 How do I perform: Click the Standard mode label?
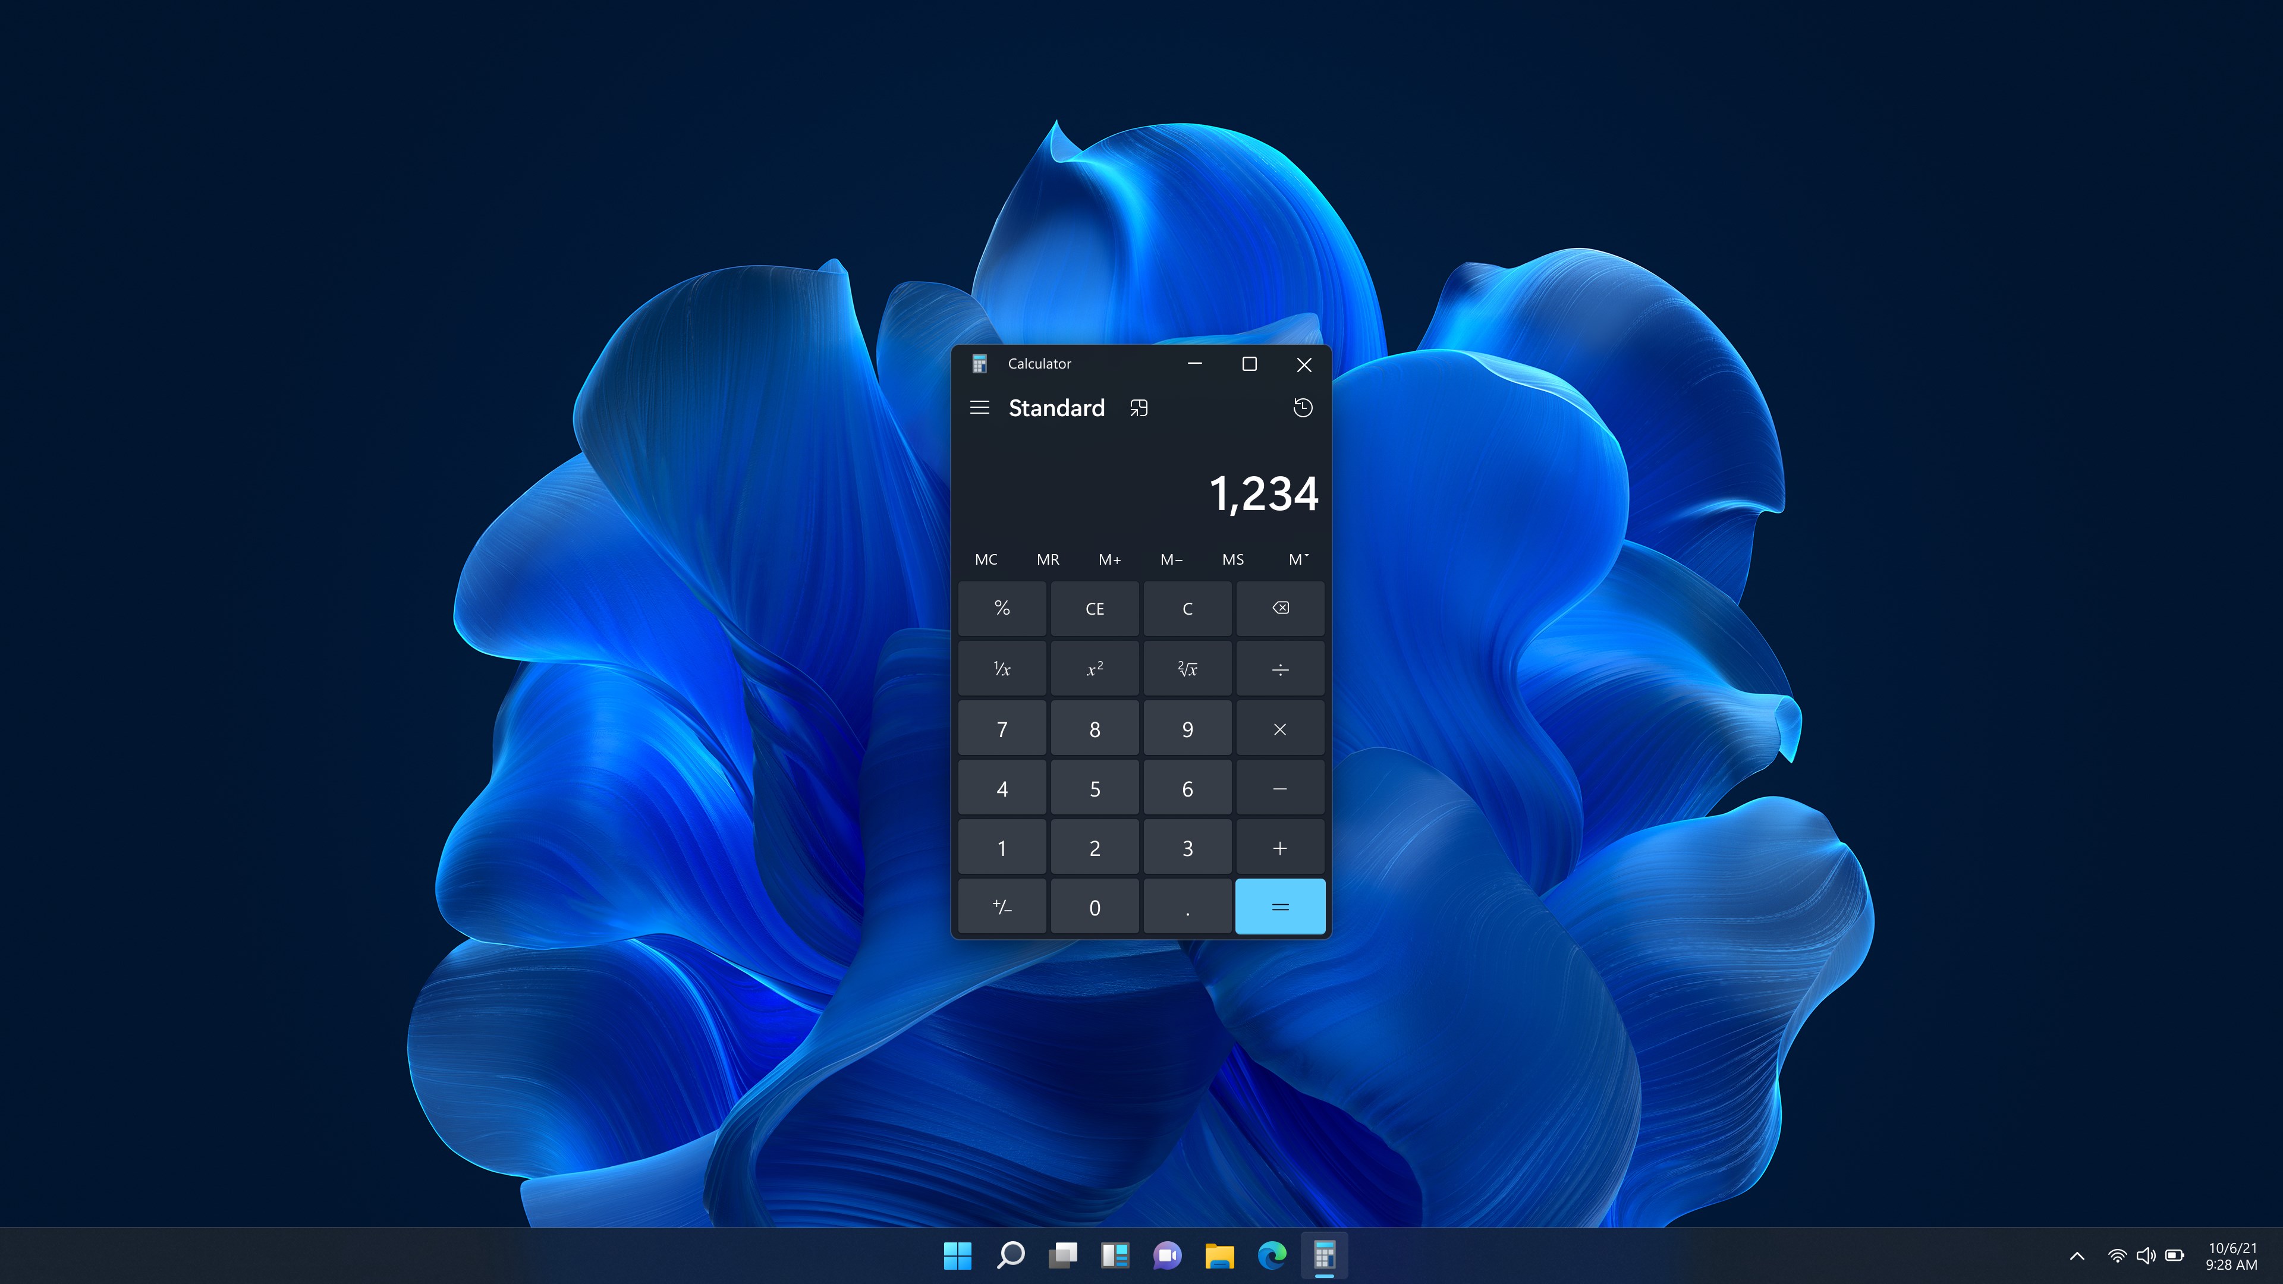pos(1055,408)
